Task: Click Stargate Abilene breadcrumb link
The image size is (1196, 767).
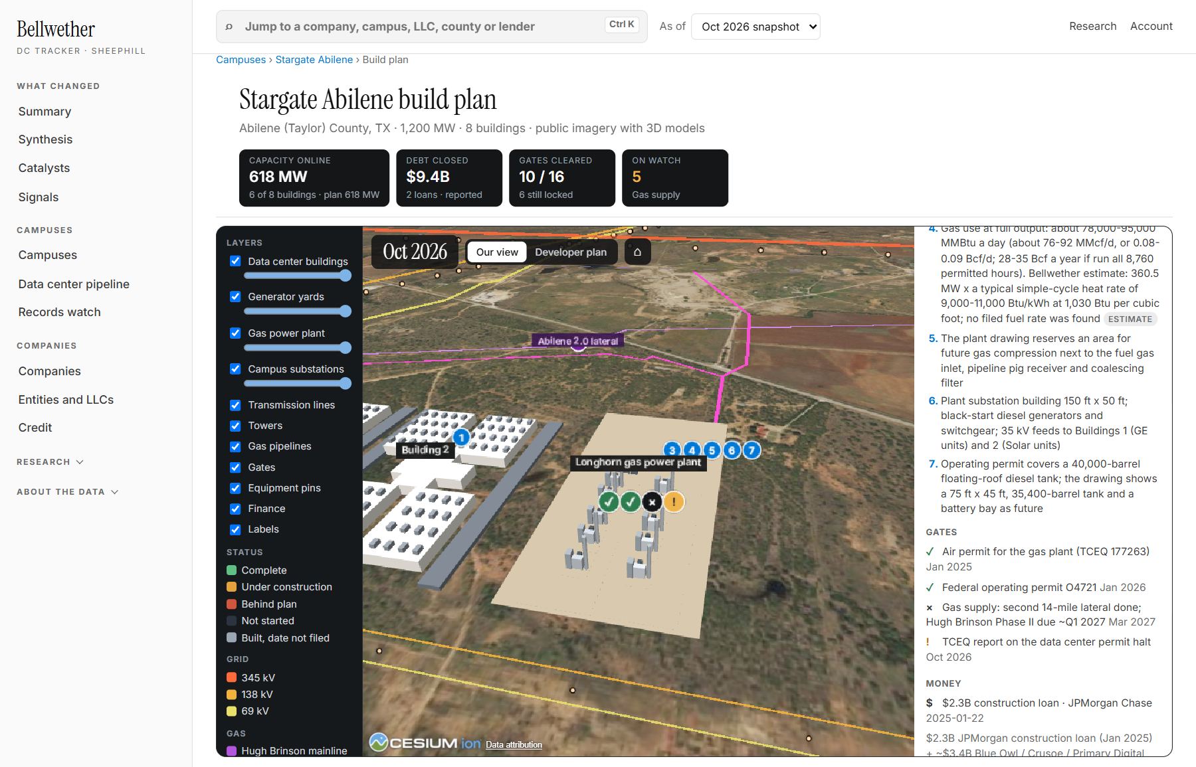Action: [314, 60]
